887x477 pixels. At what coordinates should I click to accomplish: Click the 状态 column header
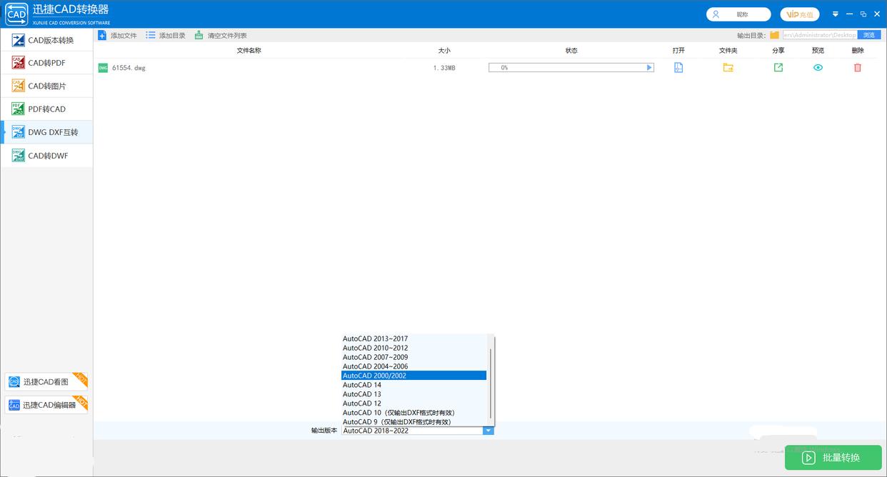pyautogui.click(x=571, y=51)
